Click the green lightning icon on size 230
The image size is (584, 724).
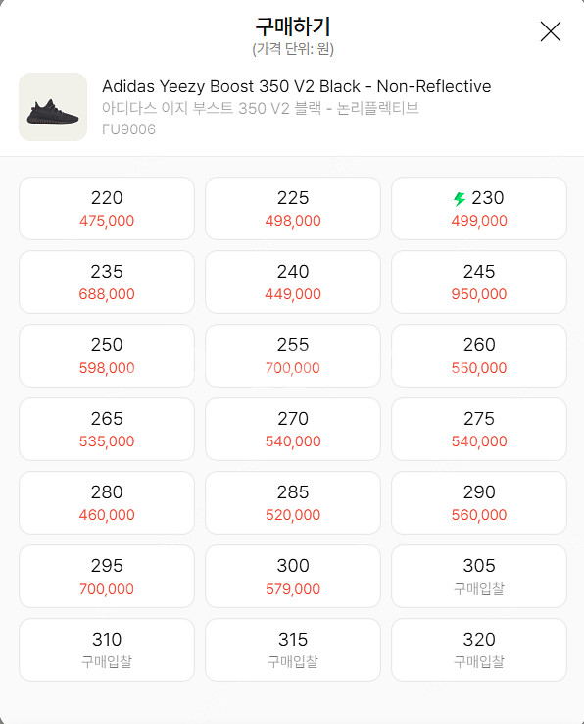point(459,199)
